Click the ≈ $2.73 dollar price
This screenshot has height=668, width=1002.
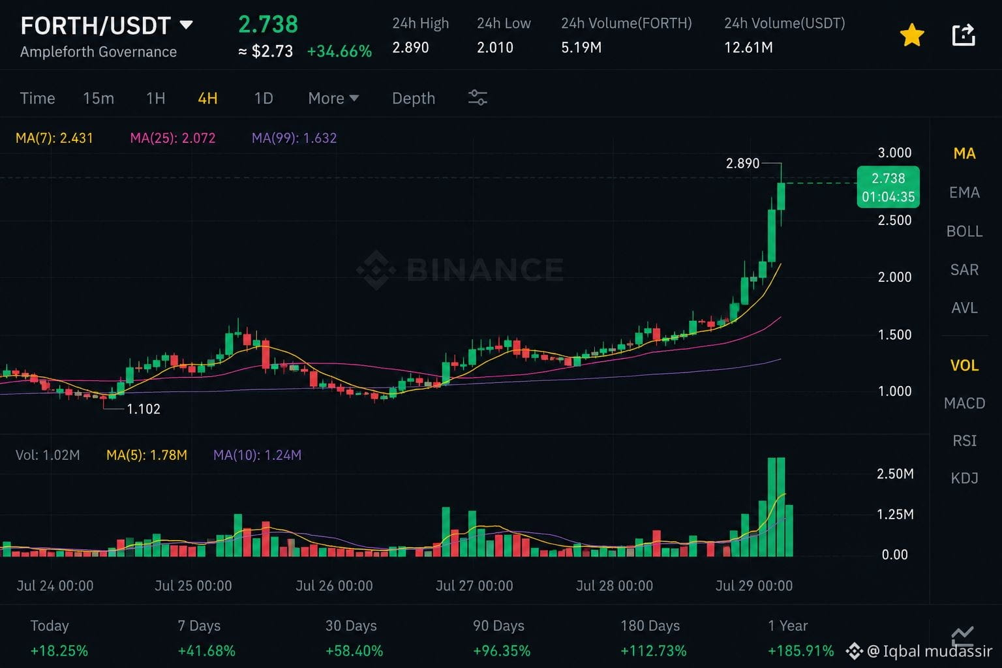tap(266, 51)
